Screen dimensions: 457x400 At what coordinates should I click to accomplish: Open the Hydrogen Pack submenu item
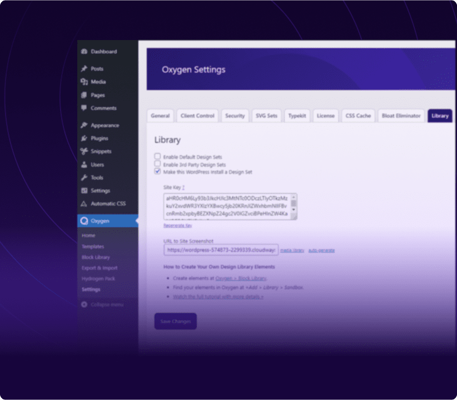click(x=98, y=278)
